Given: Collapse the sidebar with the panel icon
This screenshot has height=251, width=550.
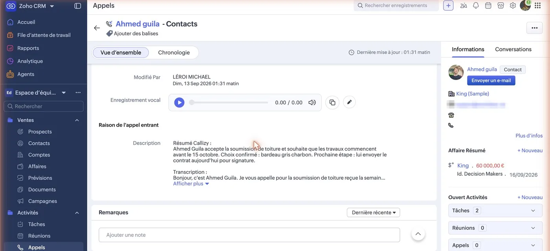Looking at the screenshot, I should (x=78, y=6).
